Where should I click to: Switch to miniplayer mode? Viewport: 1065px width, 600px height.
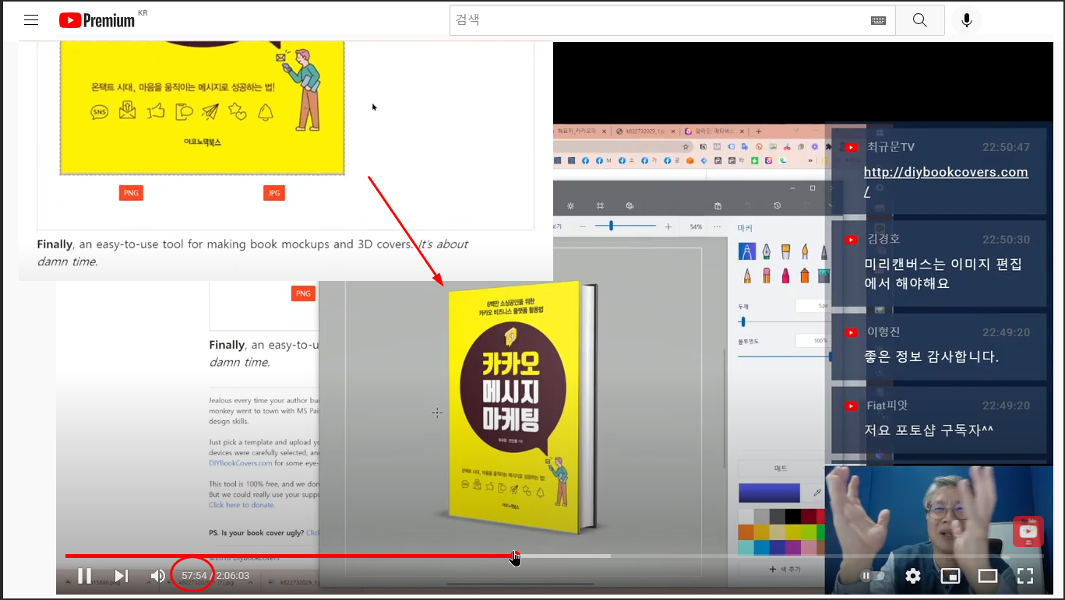click(950, 576)
